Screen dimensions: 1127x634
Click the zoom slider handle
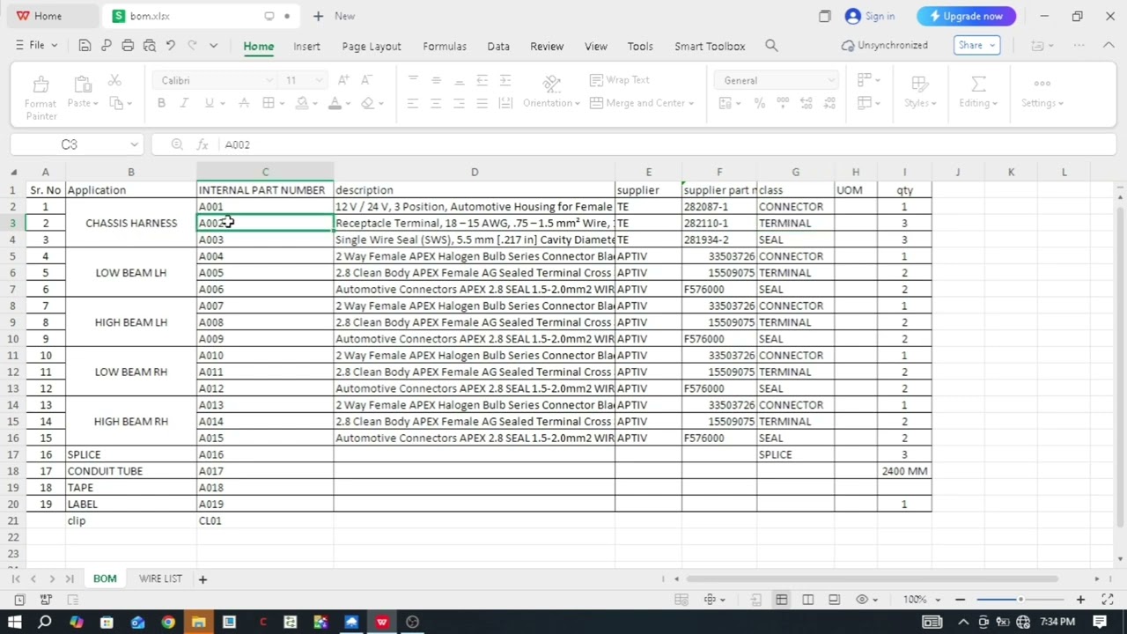[x=1020, y=600]
